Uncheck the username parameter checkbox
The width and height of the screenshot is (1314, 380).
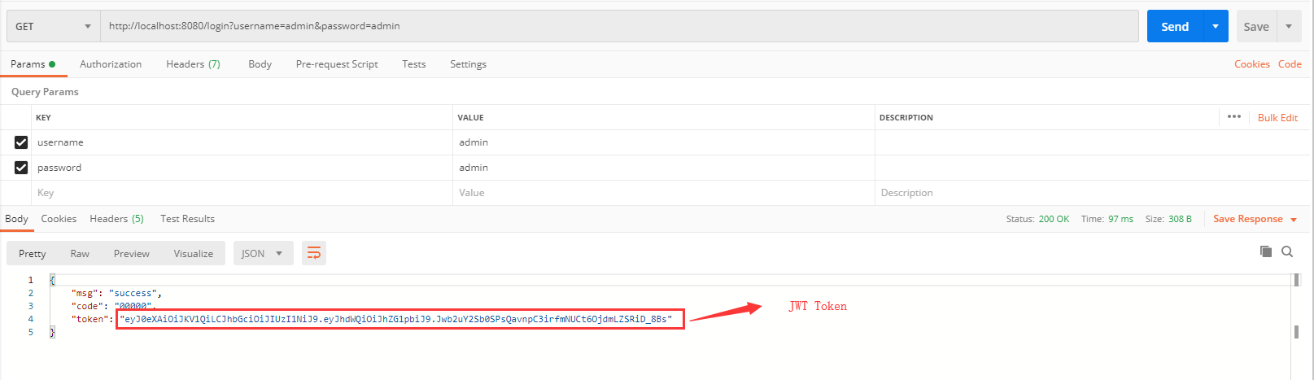[x=21, y=142]
